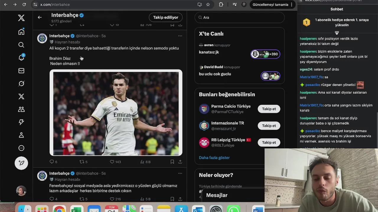Screen dimensions: 378x212
Task: Expand the Kick chat leaderboard arrow
Action: [337, 33]
